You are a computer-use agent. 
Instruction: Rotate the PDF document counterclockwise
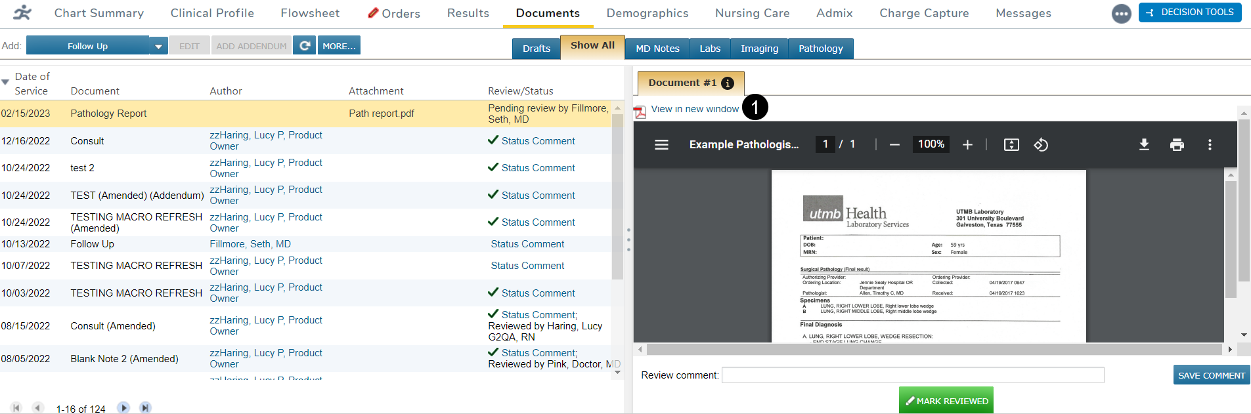1041,144
